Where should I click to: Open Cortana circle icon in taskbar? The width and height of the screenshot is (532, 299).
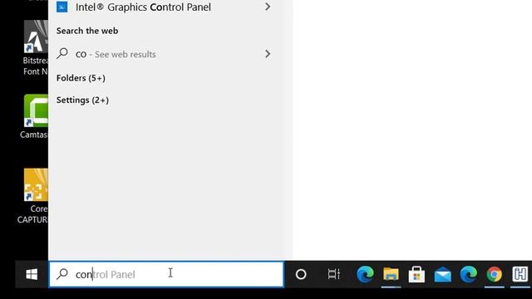(x=301, y=274)
